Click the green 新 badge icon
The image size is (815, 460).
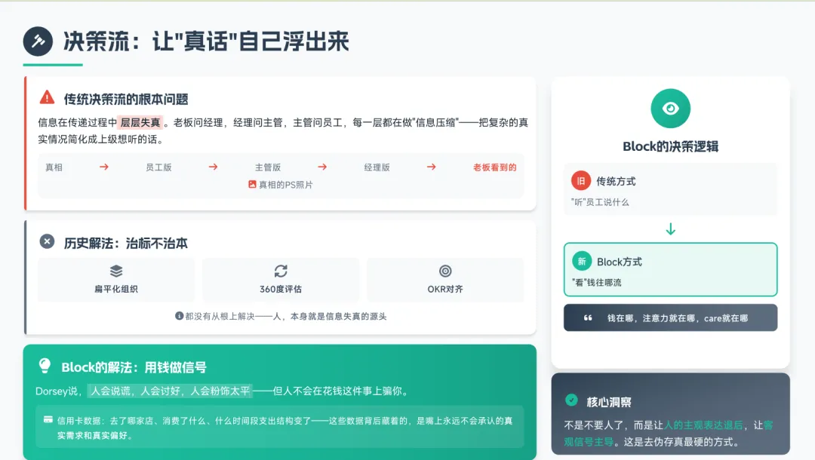(582, 261)
